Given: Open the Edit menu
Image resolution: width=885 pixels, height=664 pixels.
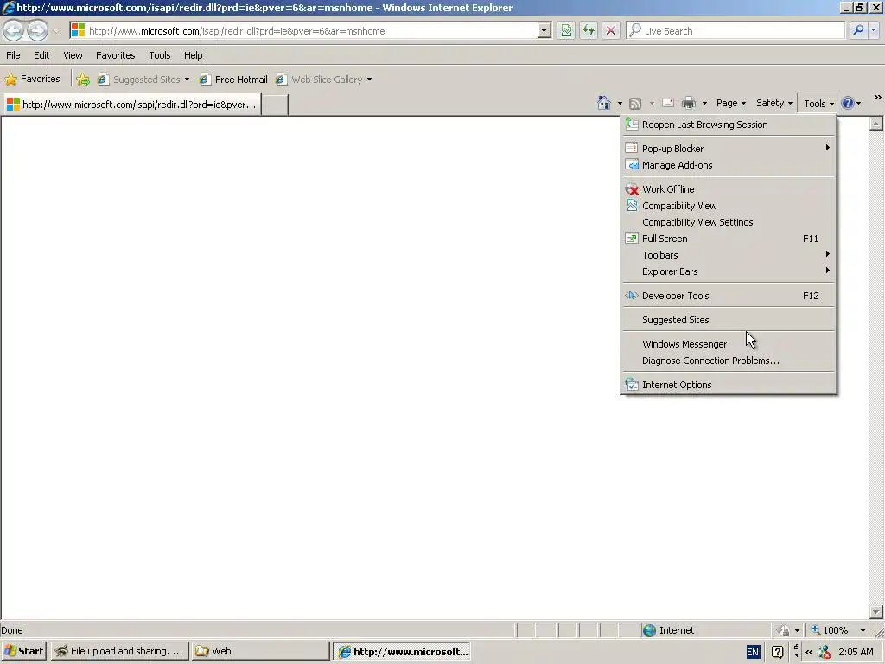Looking at the screenshot, I should 41,55.
